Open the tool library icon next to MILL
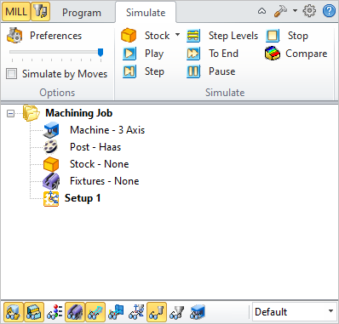Screen dimensions: 339x324 click(x=40, y=12)
